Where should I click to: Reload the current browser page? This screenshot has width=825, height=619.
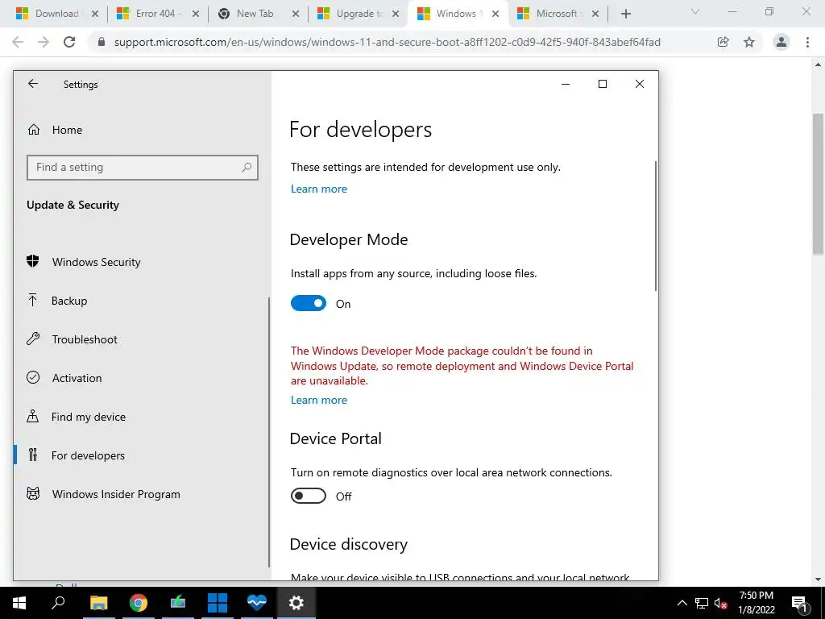click(69, 42)
